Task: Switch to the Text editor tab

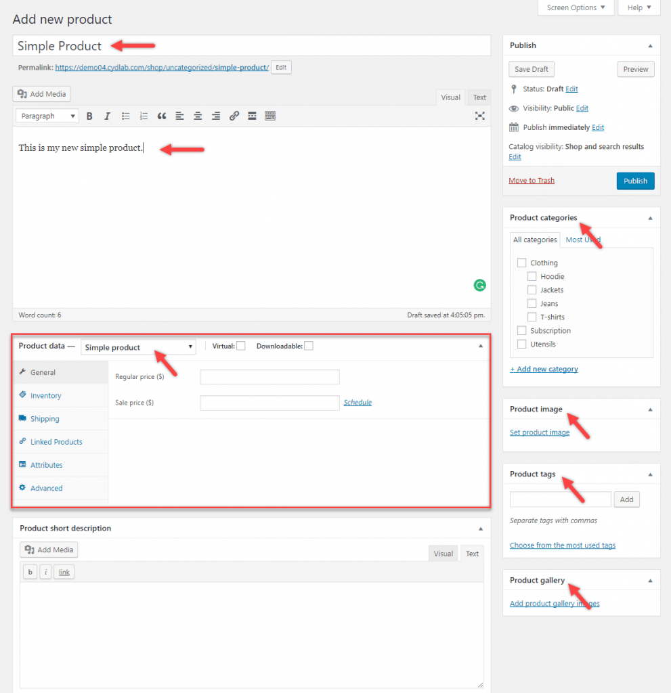Action: coord(479,97)
